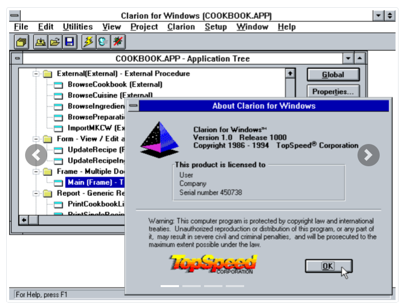
Task: Open the Edit menu
Action: pyautogui.click(x=45, y=27)
